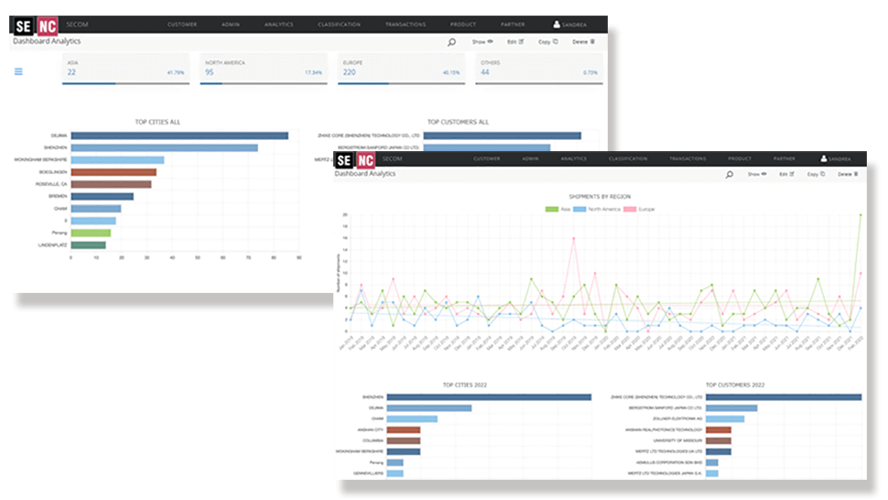
Task: Open the Sandrea user profile in the front window
Action: tap(836, 159)
